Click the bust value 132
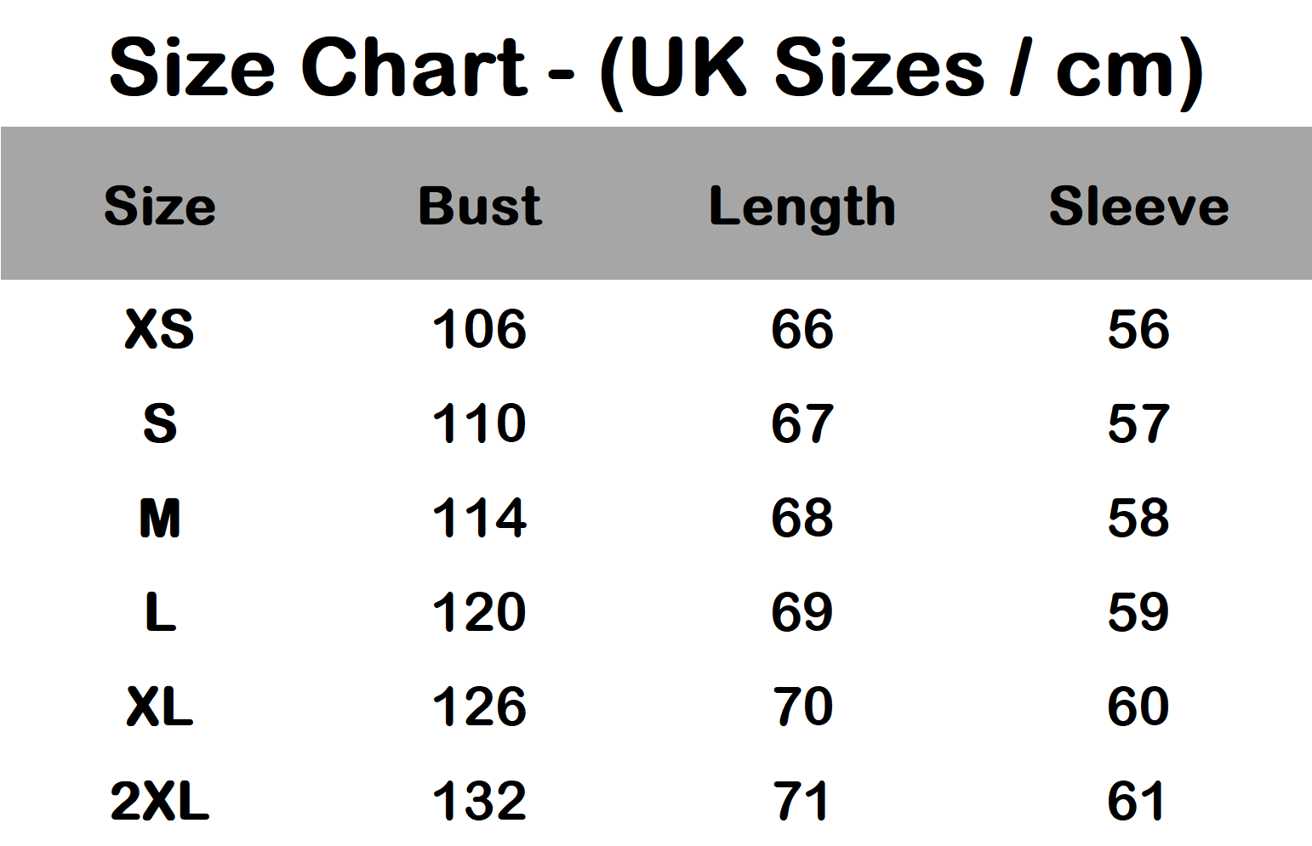This screenshot has height=846, width=1312. click(x=480, y=801)
